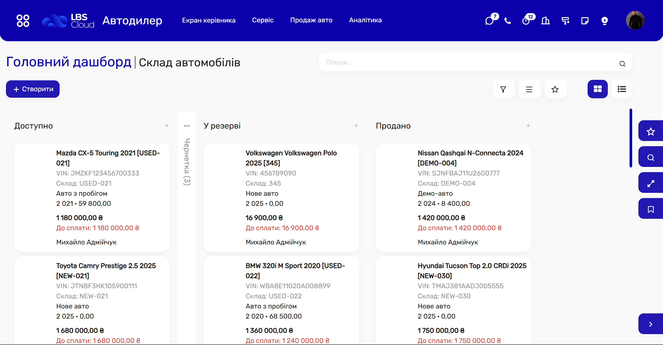Image resolution: width=663 pixels, height=345 pixels.
Task: Click До сплати: 1 420 000,00 ₴ text
Action: [x=460, y=228]
